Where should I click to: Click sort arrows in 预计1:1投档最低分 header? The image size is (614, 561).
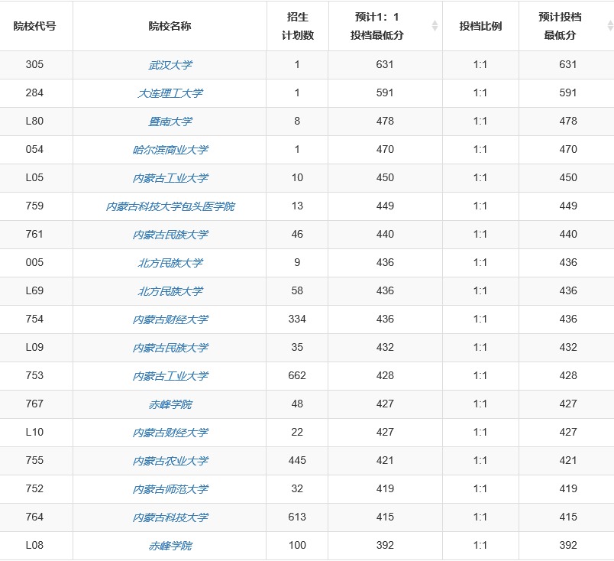coord(435,26)
